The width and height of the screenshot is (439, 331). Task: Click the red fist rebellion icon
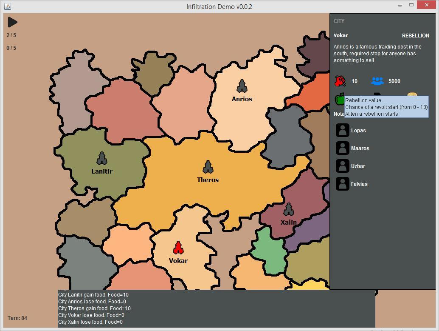pyautogui.click(x=341, y=81)
